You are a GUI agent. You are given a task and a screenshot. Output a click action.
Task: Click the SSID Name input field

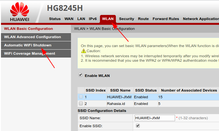[x=155, y=118]
